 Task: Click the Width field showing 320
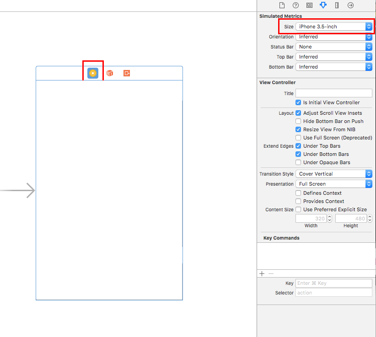(x=311, y=219)
